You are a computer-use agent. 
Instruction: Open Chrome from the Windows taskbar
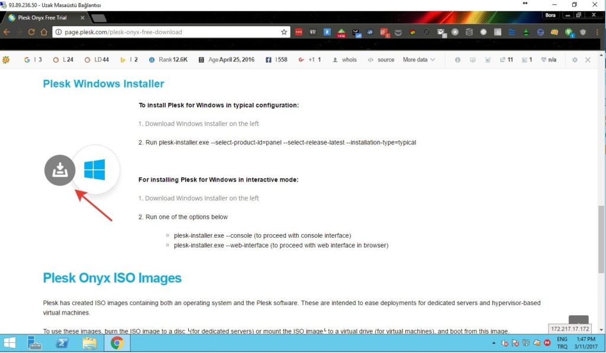click(x=117, y=343)
